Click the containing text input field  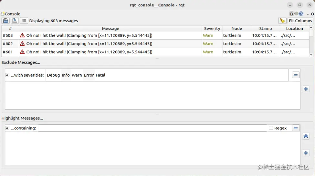click(152, 128)
